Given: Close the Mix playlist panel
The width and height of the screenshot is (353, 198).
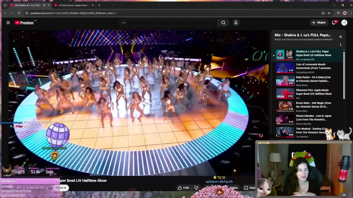Looking at the screenshot, I should click(341, 37).
